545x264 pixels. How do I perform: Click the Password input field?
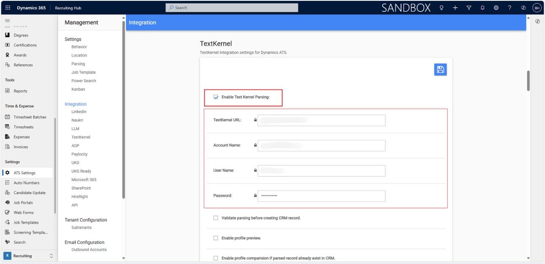click(x=322, y=196)
